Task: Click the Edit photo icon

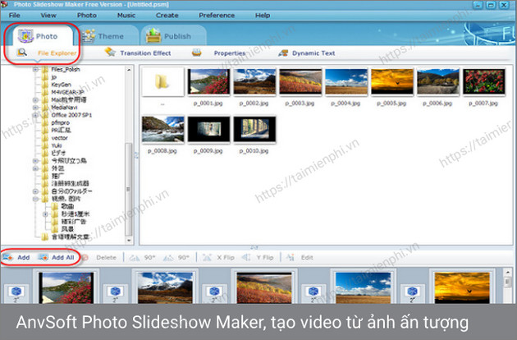Action: [291, 257]
